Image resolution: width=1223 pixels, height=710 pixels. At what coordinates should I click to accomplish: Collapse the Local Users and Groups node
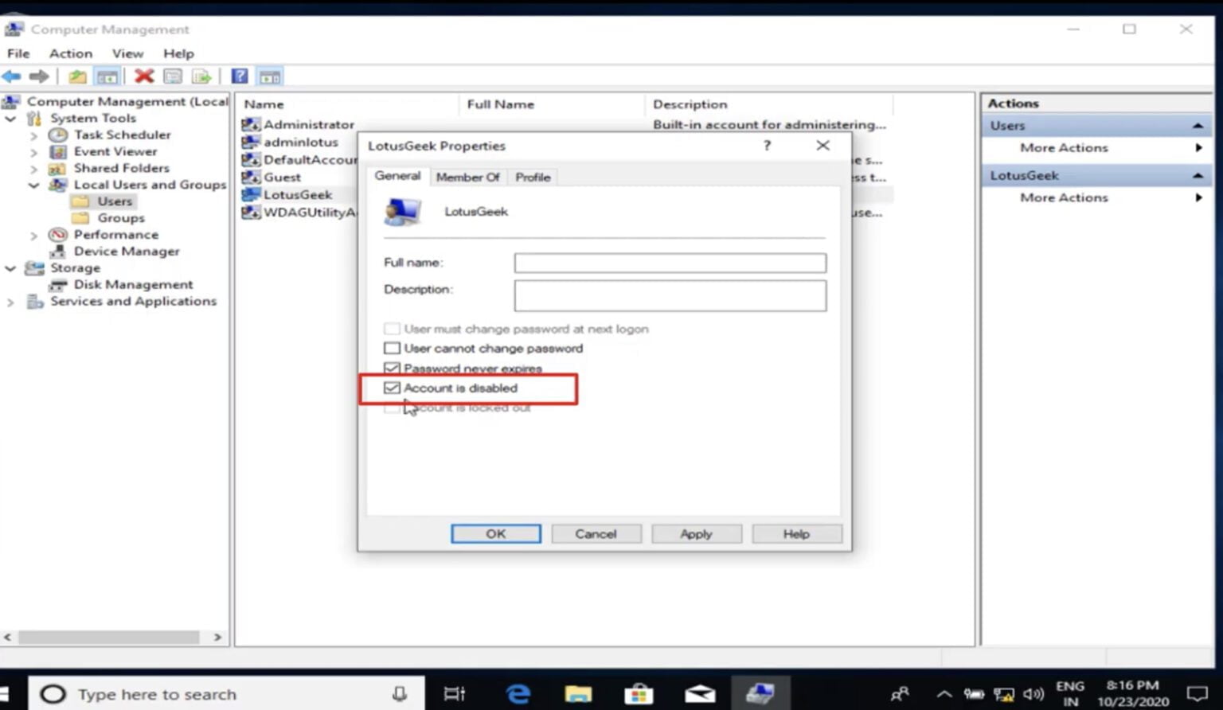coord(34,185)
